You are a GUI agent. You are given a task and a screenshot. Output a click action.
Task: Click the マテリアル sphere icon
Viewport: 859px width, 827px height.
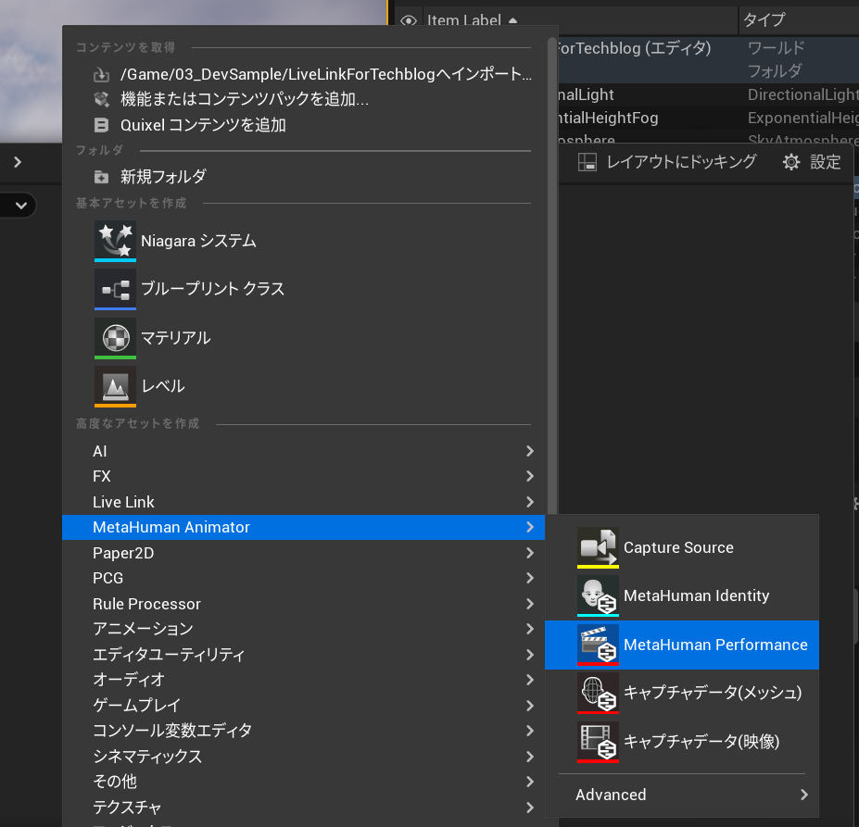[x=115, y=337]
